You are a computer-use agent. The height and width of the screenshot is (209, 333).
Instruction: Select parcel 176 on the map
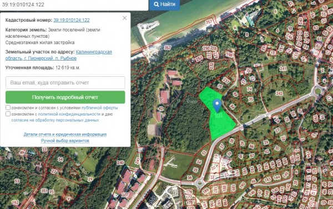tap(189, 192)
